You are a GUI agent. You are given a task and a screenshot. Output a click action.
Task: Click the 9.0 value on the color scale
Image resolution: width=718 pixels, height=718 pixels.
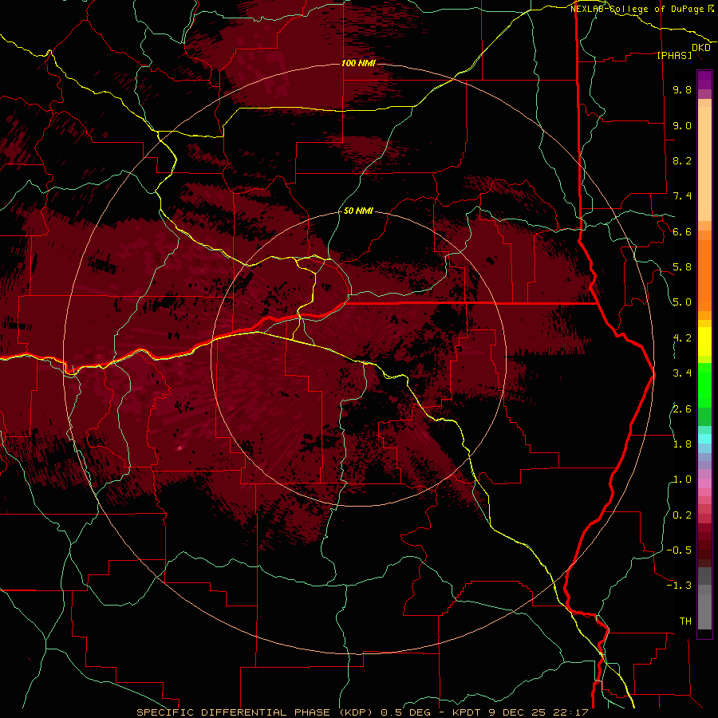coord(682,125)
